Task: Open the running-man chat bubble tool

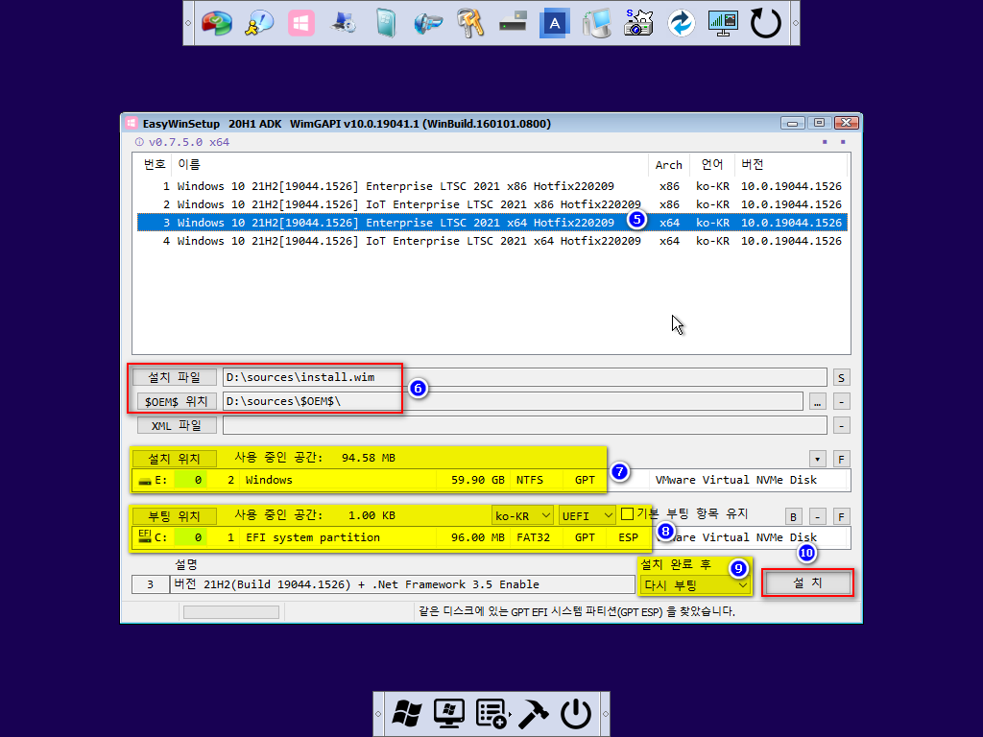Action: (259, 23)
